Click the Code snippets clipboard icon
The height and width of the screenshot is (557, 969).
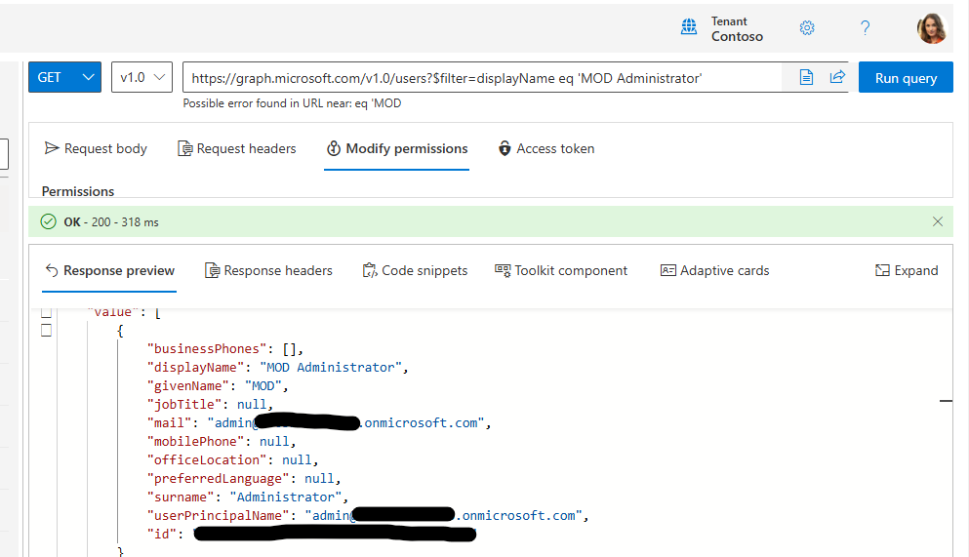coord(370,270)
